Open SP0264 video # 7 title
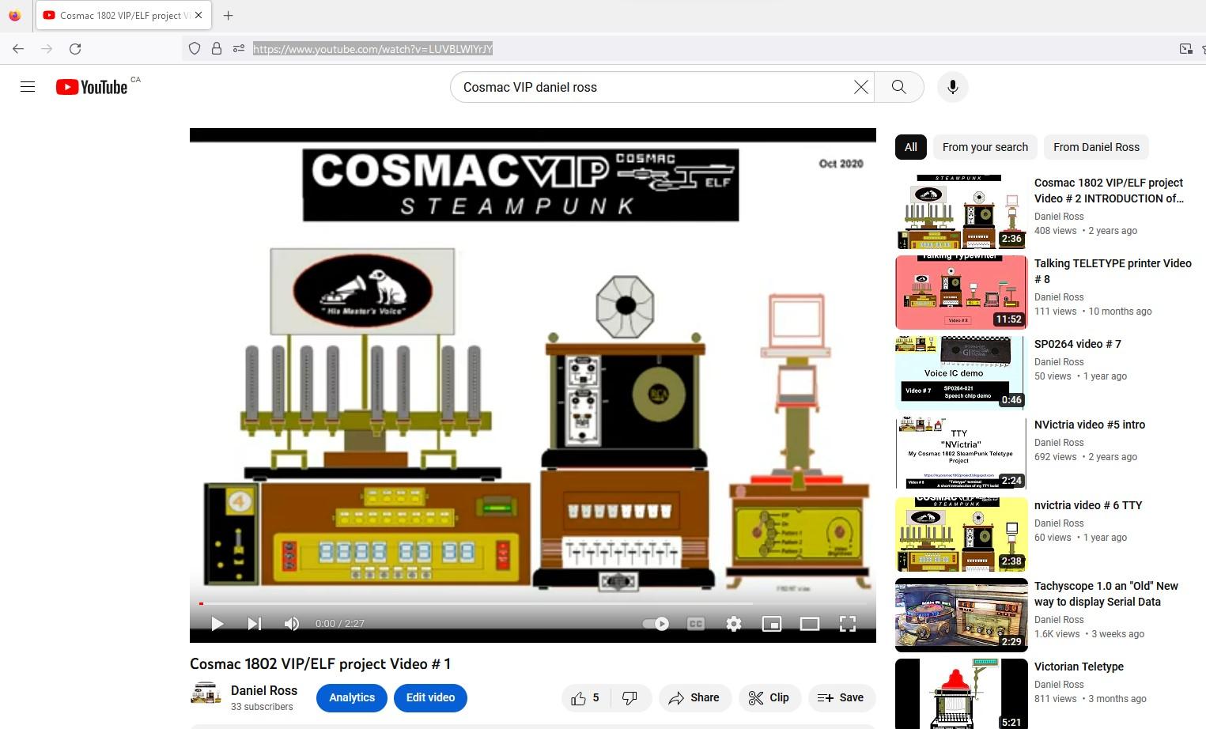 pyautogui.click(x=1078, y=344)
